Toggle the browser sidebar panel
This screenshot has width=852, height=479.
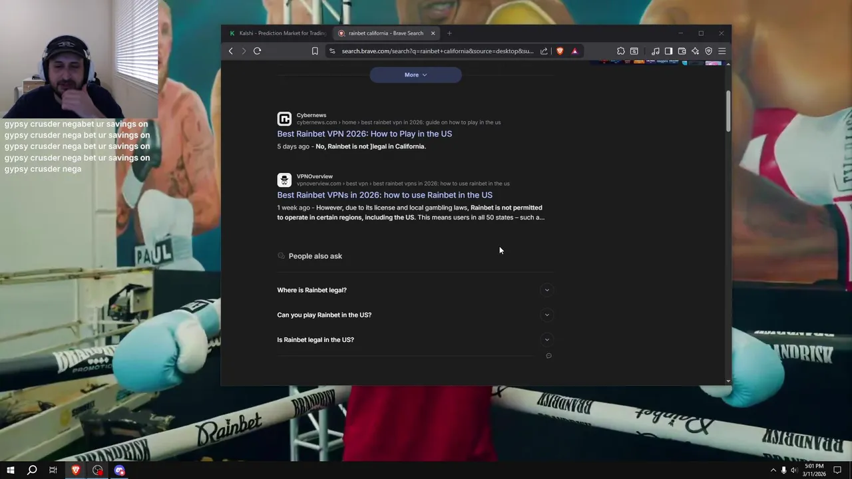tap(668, 51)
